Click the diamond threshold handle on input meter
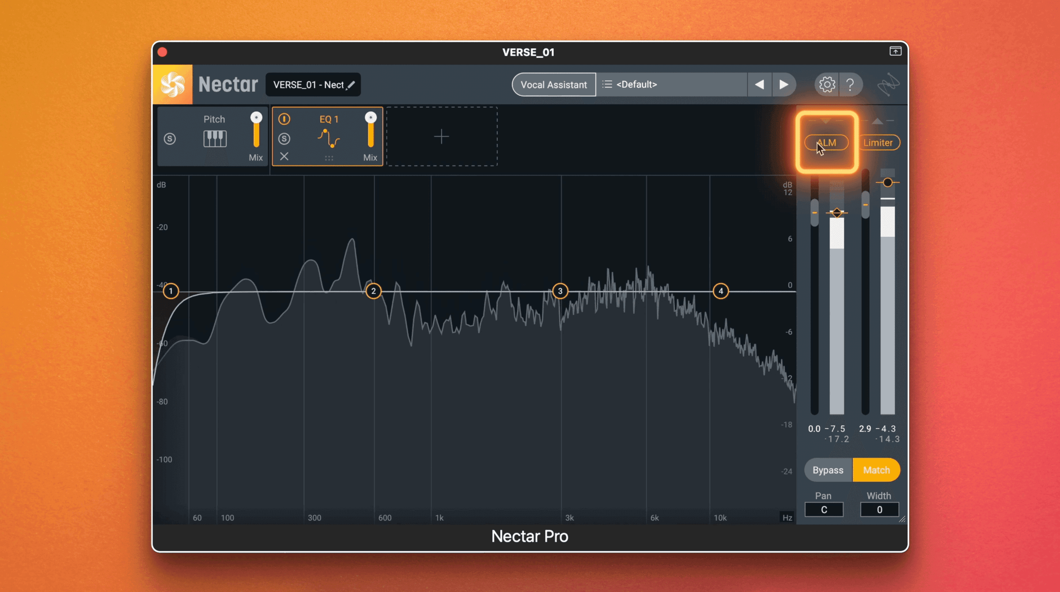 [x=837, y=213]
